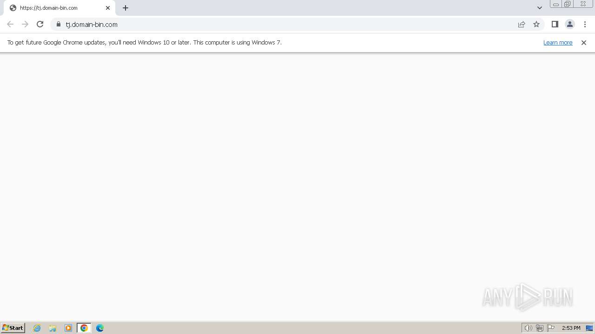This screenshot has height=334, width=595.
Task: Open the Windows Start menu
Action: coord(13,328)
